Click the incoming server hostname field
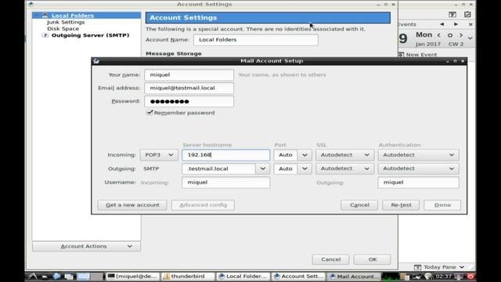The width and height of the screenshot is (501, 282). (226, 155)
